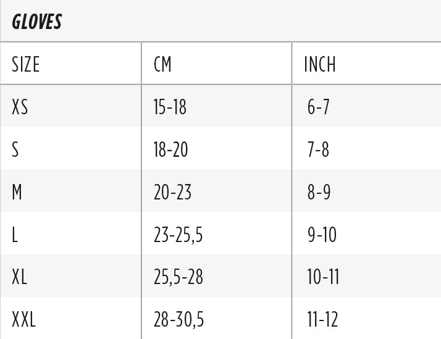Select the CM column header
Image resolution: width=441 pixels, height=339 pixels.
point(162,64)
